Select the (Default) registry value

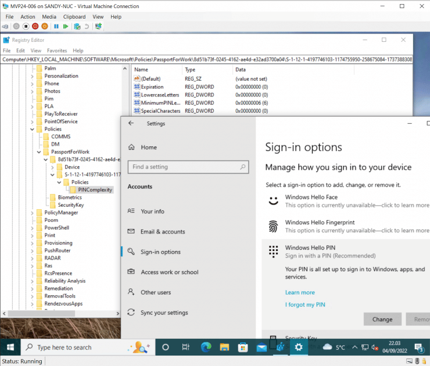(x=150, y=79)
